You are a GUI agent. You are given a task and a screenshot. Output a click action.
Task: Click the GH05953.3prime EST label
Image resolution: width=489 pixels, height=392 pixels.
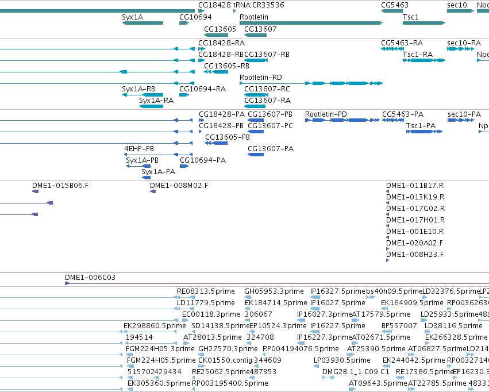tap(274, 291)
